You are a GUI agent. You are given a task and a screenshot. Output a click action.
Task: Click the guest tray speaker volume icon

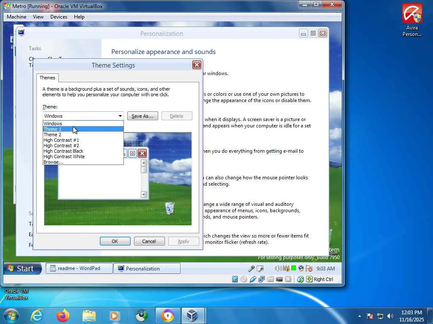278,268
